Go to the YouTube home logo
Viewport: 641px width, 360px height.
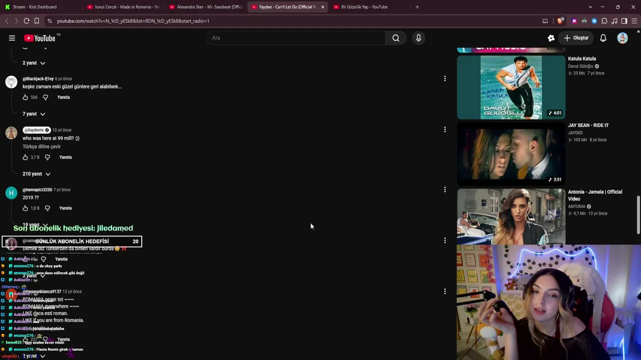click(40, 38)
